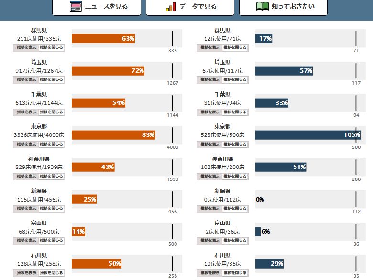Show trend for 富山県 68床使用/500床 row
The image size is (373, 280).
26,241
